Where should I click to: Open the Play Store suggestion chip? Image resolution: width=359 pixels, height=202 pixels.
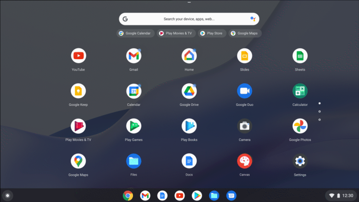click(x=212, y=33)
